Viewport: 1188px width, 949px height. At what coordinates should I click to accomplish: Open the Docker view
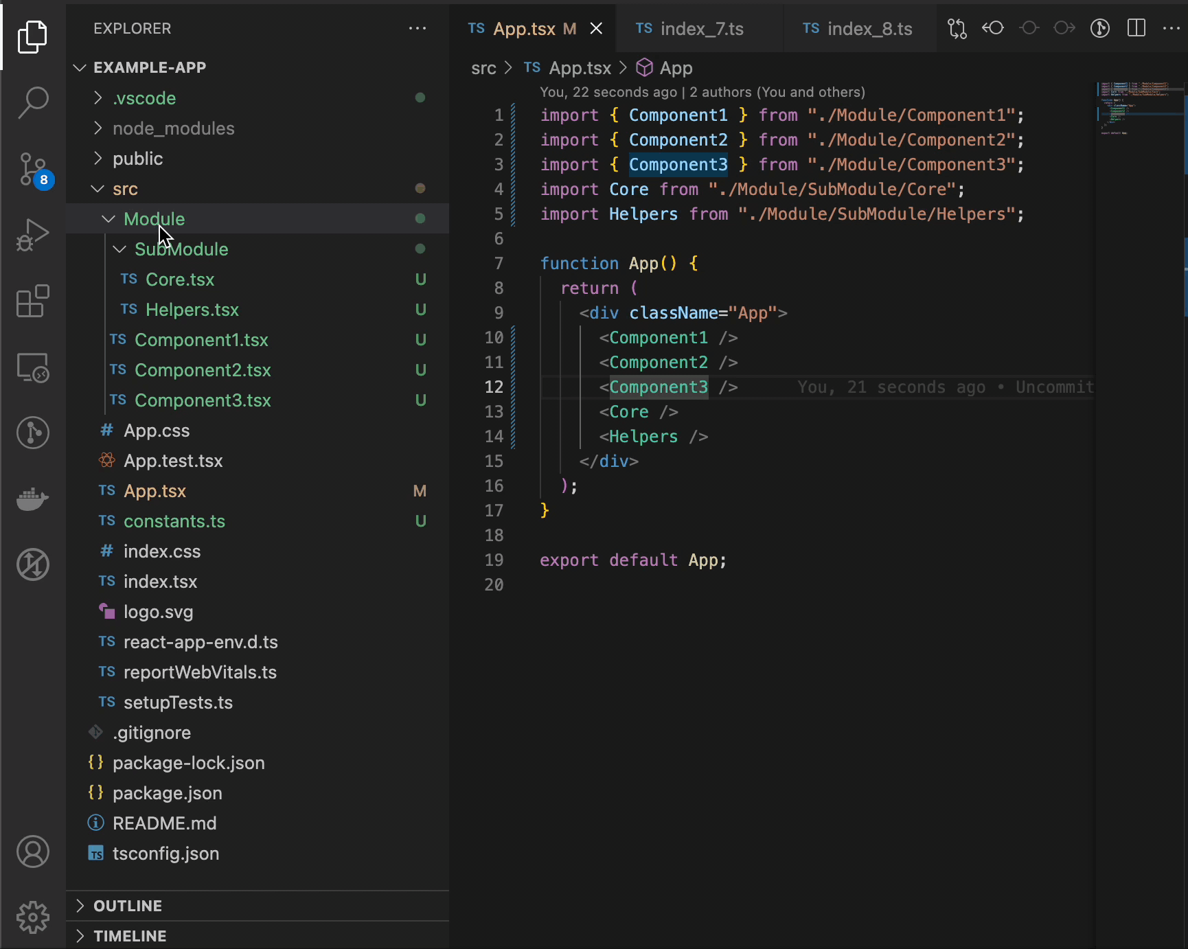[32, 499]
